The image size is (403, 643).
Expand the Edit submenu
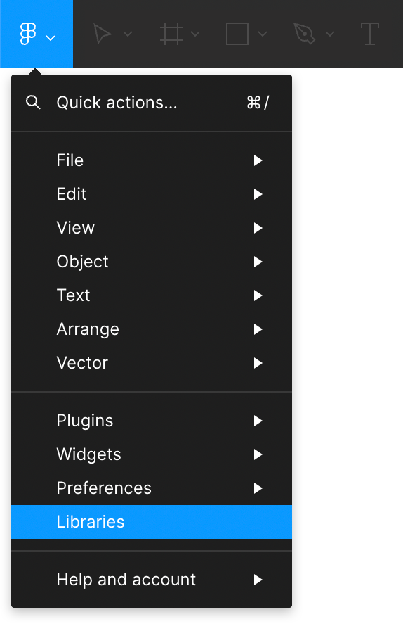pos(152,194)
